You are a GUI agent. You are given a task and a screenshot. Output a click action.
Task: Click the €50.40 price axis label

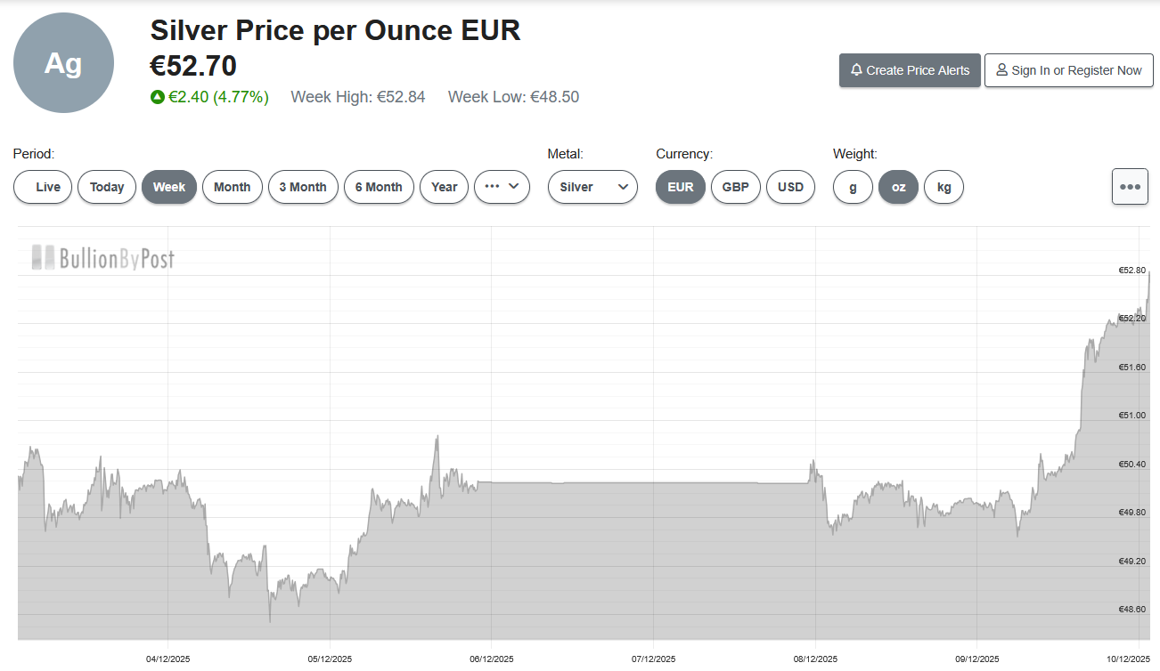(x=1131, y=464)
